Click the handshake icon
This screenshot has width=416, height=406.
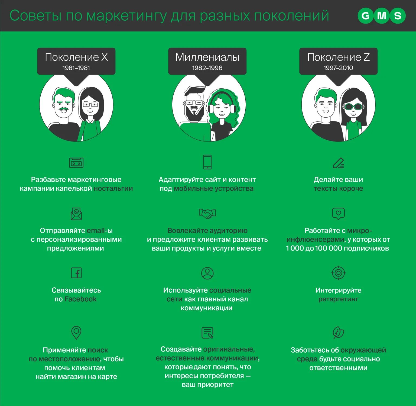pos(207,214)
